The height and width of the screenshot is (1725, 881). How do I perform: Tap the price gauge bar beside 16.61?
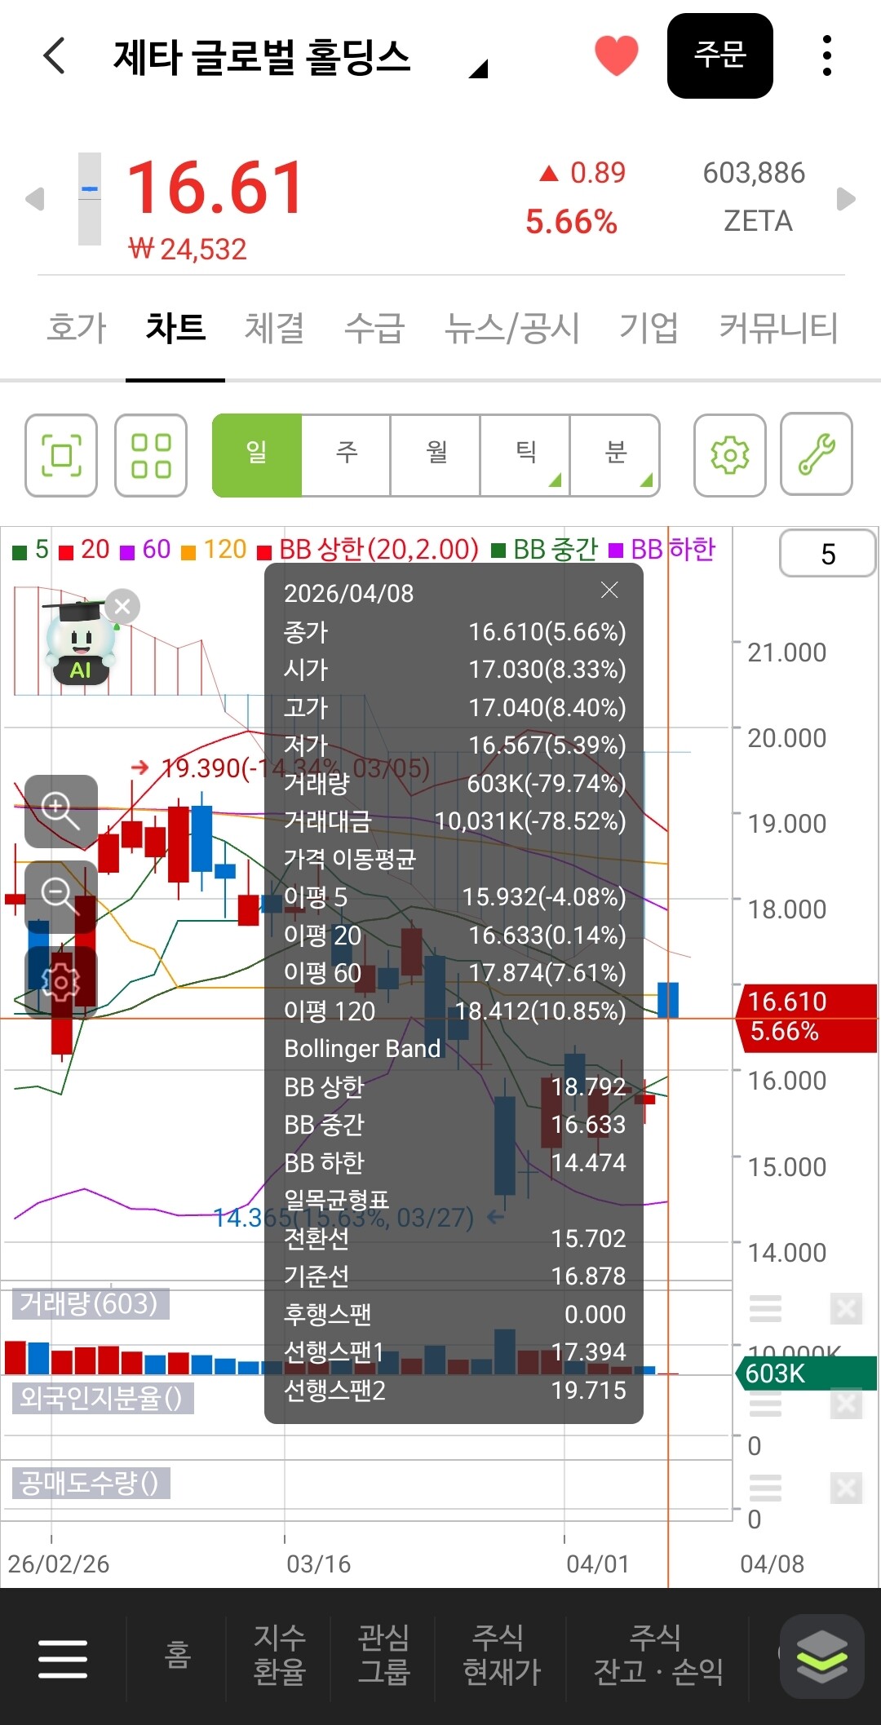click(90, 199)
